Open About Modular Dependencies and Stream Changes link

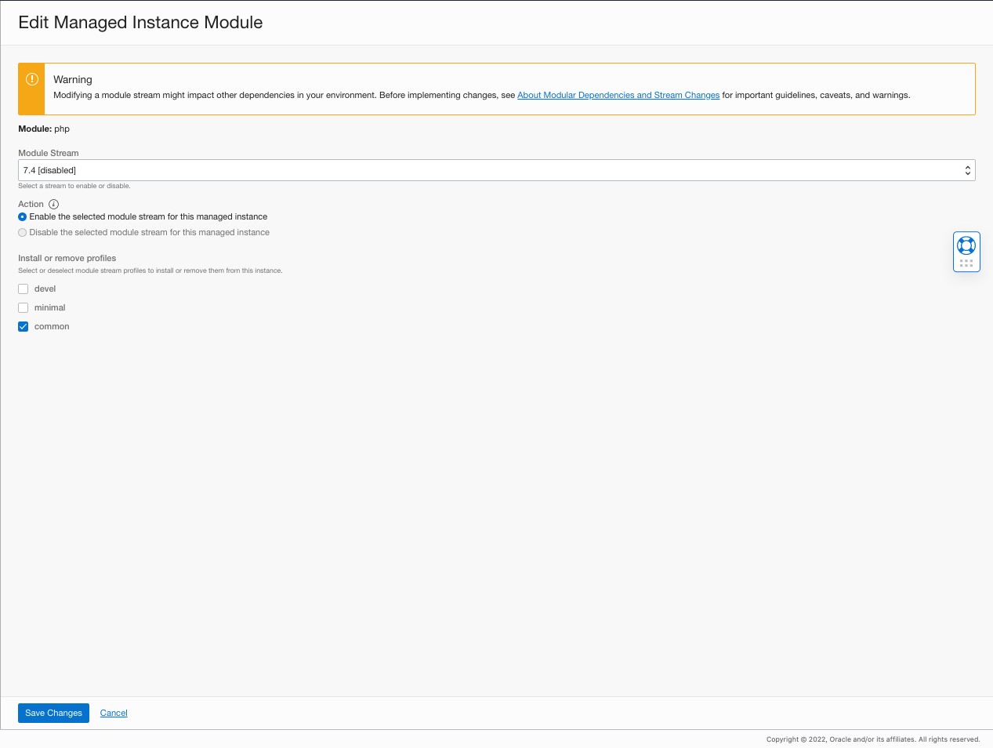click(x=618, y=96)
